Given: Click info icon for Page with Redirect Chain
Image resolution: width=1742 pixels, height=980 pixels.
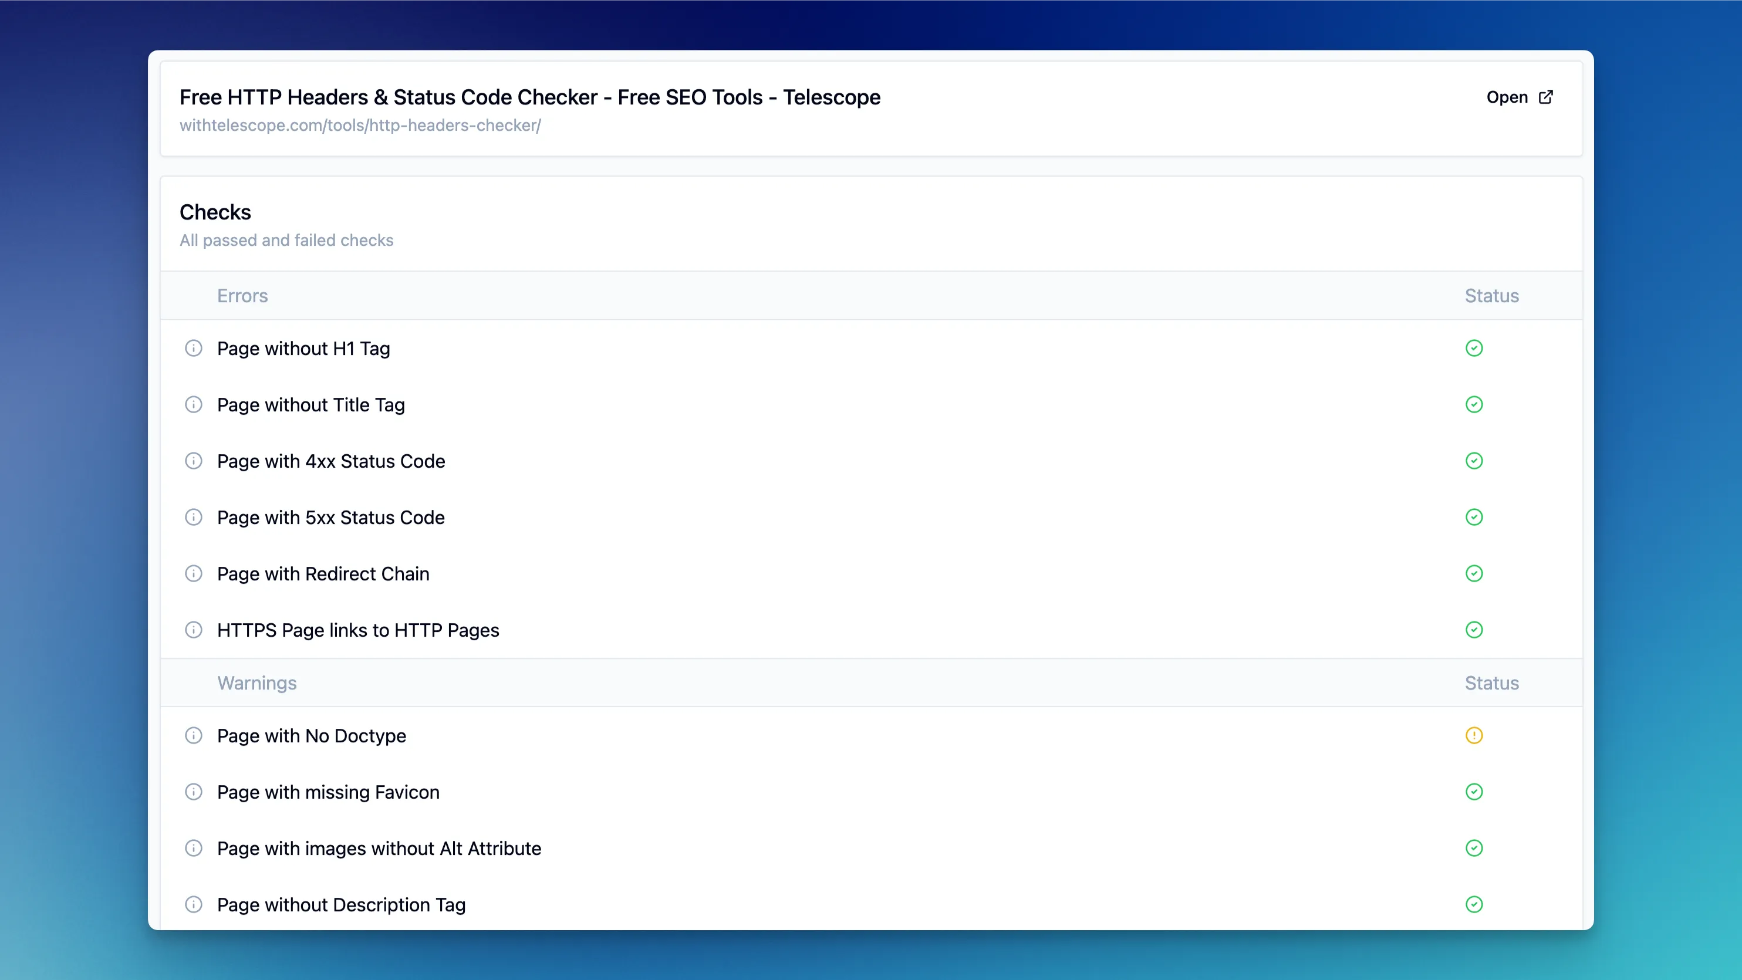Looking at the screenshot, I should [194, 573].
